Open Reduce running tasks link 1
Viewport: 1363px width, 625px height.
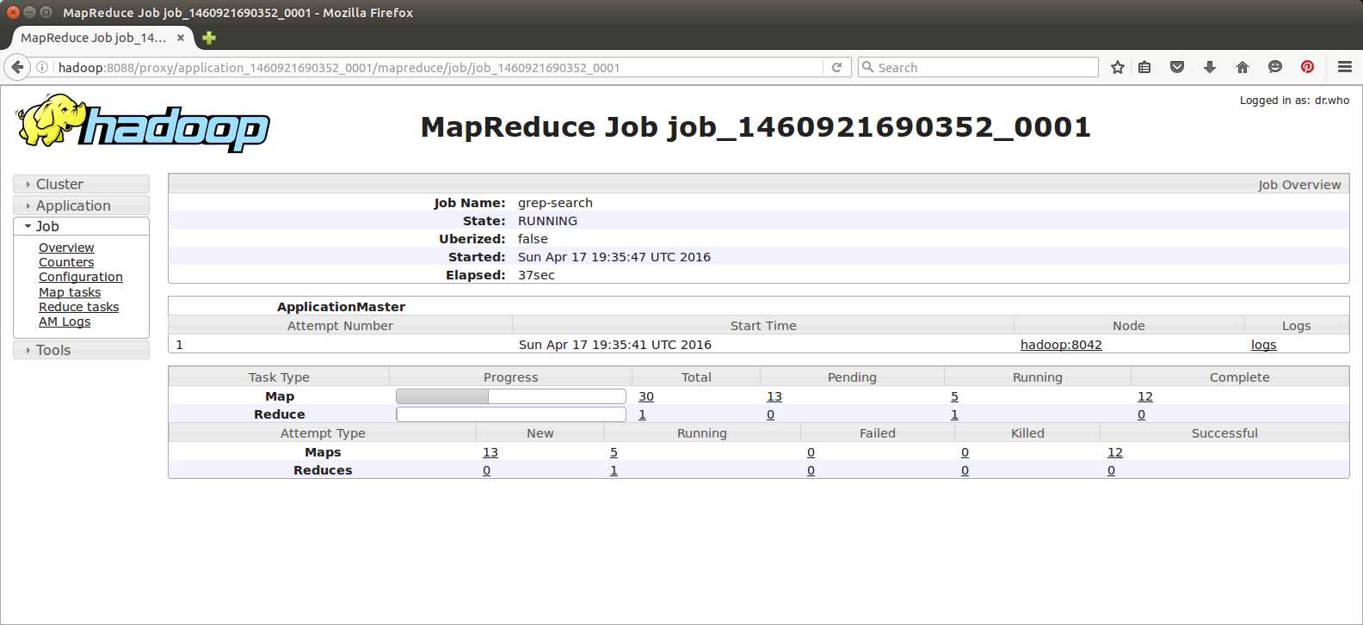coord(954,414)
